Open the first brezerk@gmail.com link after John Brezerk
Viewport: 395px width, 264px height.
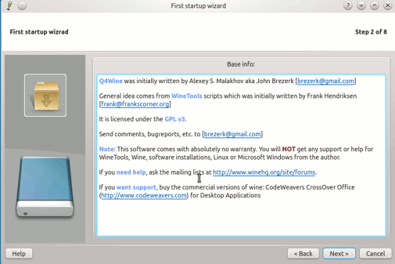[326, 81]
